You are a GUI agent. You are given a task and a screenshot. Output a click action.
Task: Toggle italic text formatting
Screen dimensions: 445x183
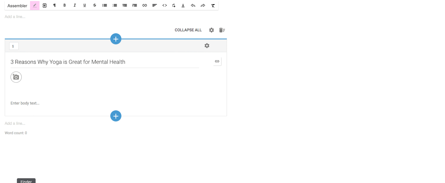[75, 6]
